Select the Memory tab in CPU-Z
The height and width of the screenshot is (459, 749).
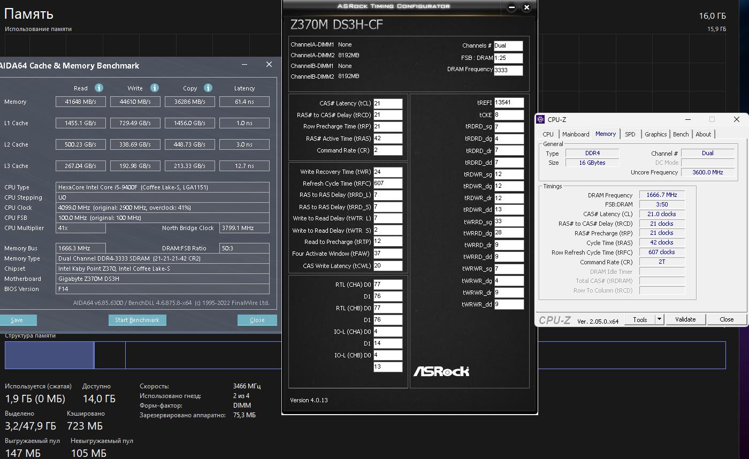(x=606, y=134)
